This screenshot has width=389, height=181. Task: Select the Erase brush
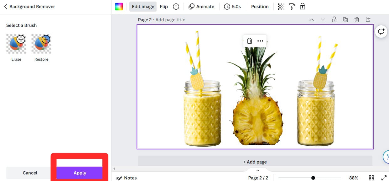[16, 43]
